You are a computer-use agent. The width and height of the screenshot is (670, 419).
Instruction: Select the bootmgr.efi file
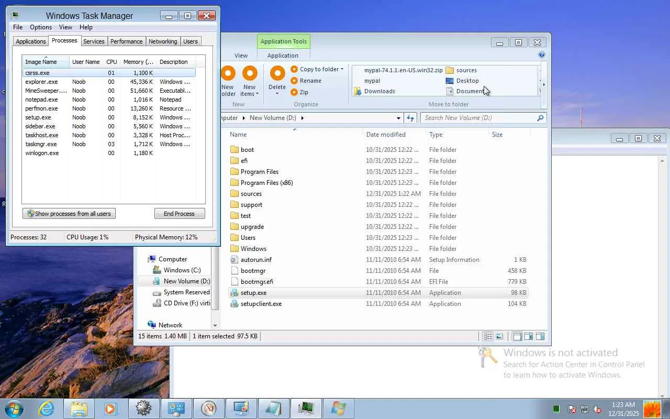(252, 282)
